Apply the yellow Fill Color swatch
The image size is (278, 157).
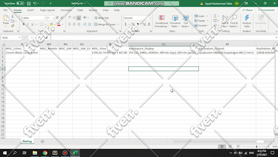tap(51, 24)
